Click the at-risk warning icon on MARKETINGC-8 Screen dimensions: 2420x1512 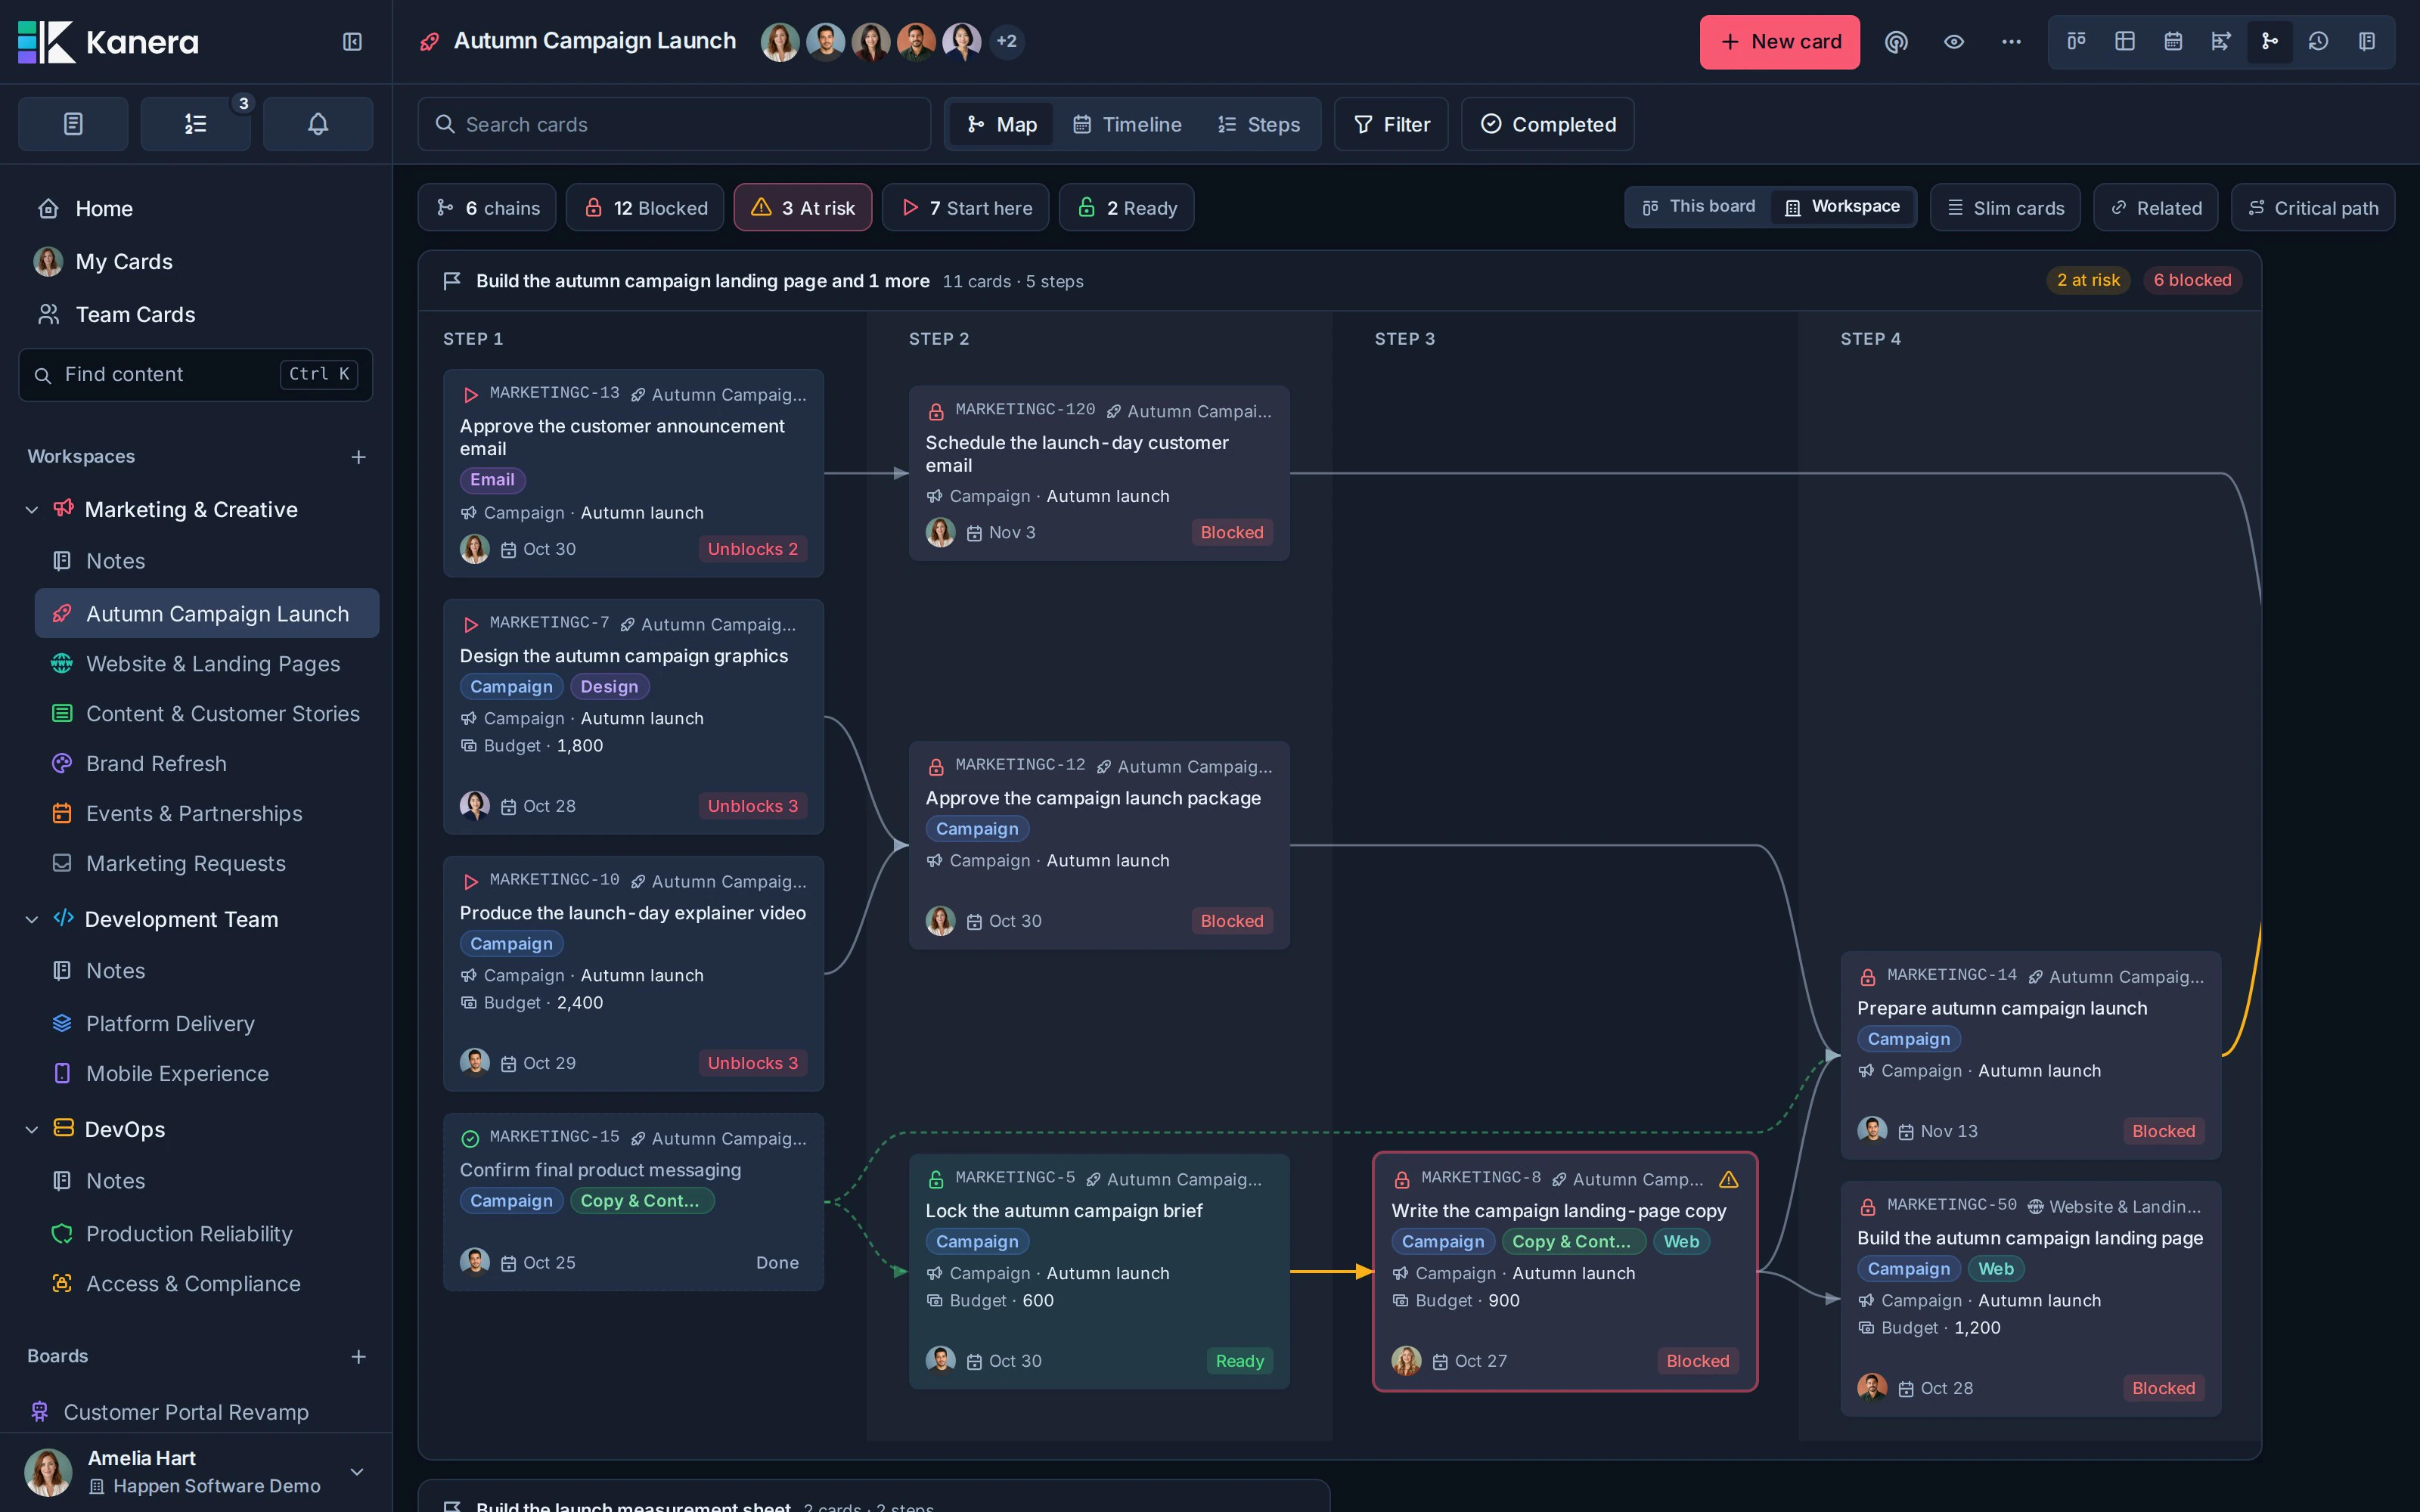[1728, 1180]
